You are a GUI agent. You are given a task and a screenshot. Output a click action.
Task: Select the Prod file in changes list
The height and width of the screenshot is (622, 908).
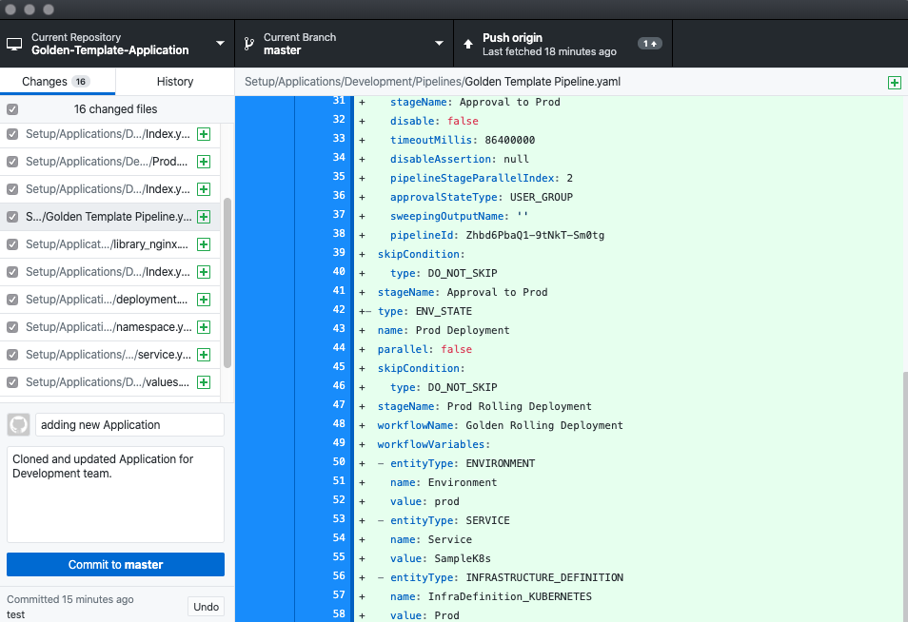[x=110, y=162]
